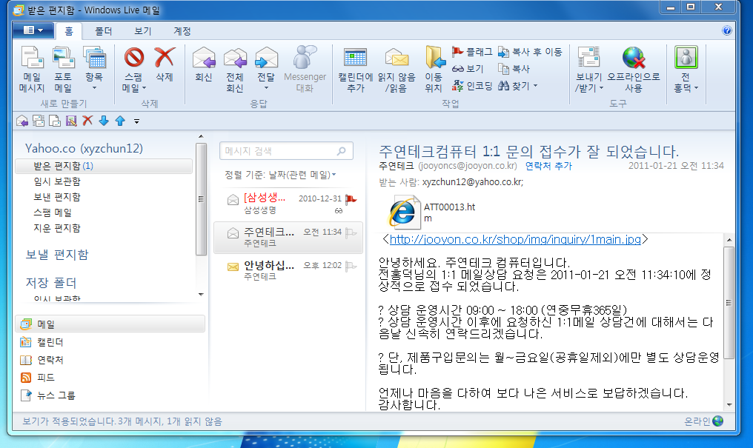This screenshot has width=753, height=448.
Task: Click the blue up arrow quick access icon
Action: (x=120, y=121)
